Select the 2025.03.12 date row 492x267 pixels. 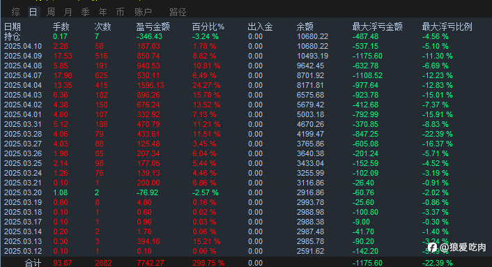click(x=23, y=251)
